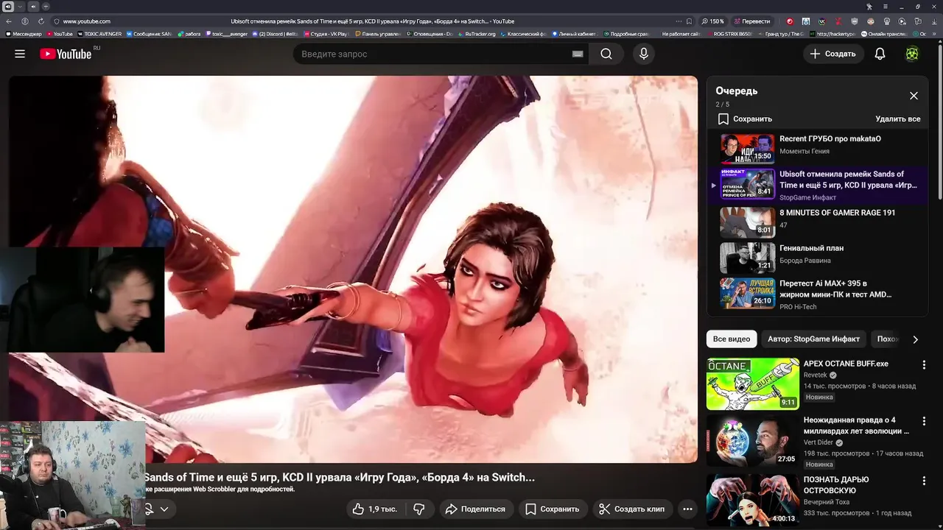
Task: Click channel name Revetek
Action: point(816,375)
